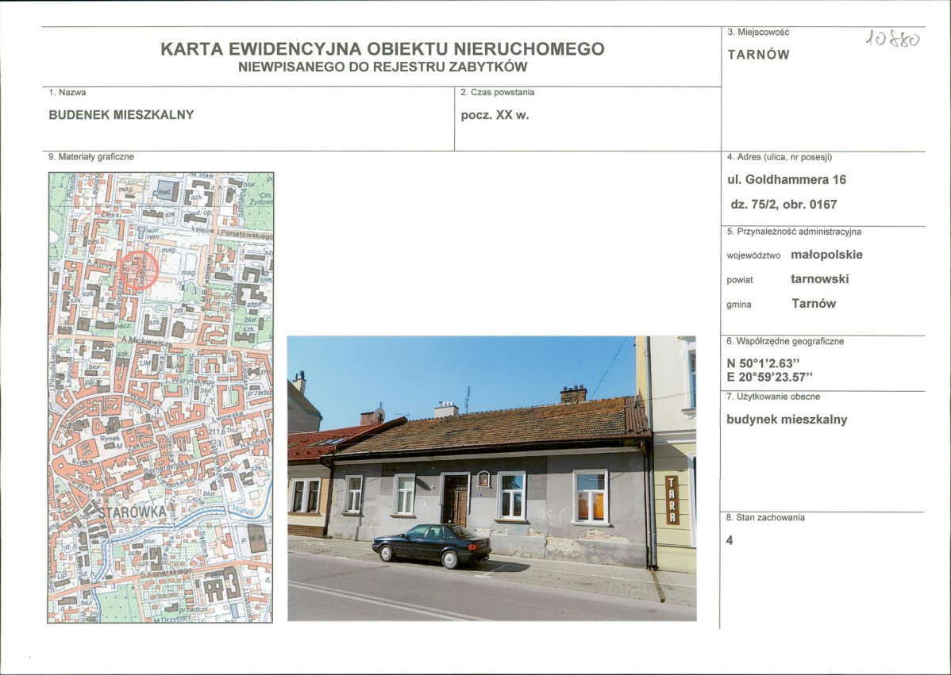Click subtitle "NIEWPISANEGO DO REJESTRU ZABYTKÓW"
This screenshot has height=675, width=951.
point(383,67)
